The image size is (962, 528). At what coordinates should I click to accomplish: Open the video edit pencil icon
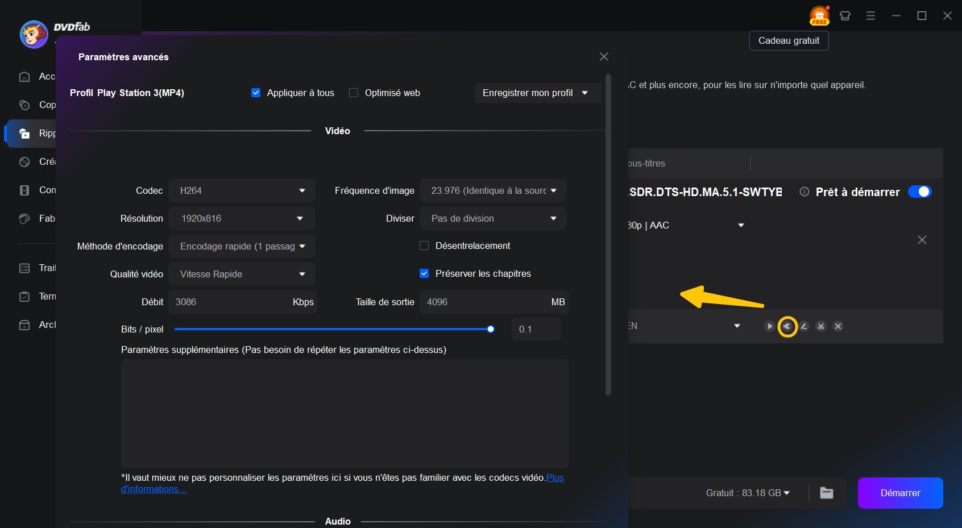tap(804, 326)
